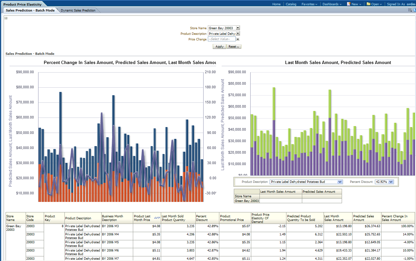This screenshot has width=416, height=261.
Task: Collapse the prompt section with minus icon
Action: click(x=6, y=18)
